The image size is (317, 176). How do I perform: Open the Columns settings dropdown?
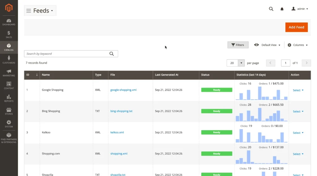[x=297, y=45]
